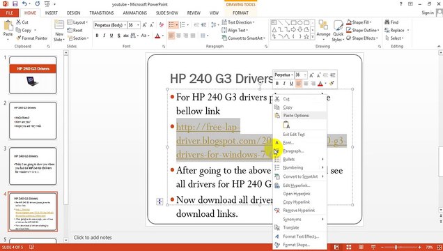Click the mini toolbar font color button

[320, 83]
